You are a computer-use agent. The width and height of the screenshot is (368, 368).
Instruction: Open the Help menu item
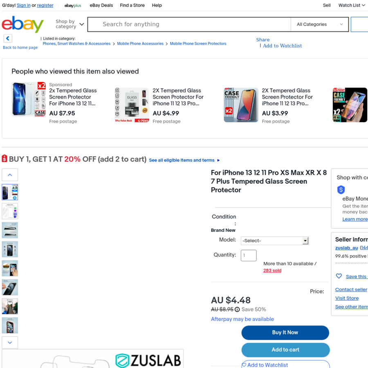tap(157, 5)
